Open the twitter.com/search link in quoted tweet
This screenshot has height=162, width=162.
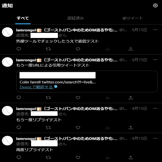69,82
